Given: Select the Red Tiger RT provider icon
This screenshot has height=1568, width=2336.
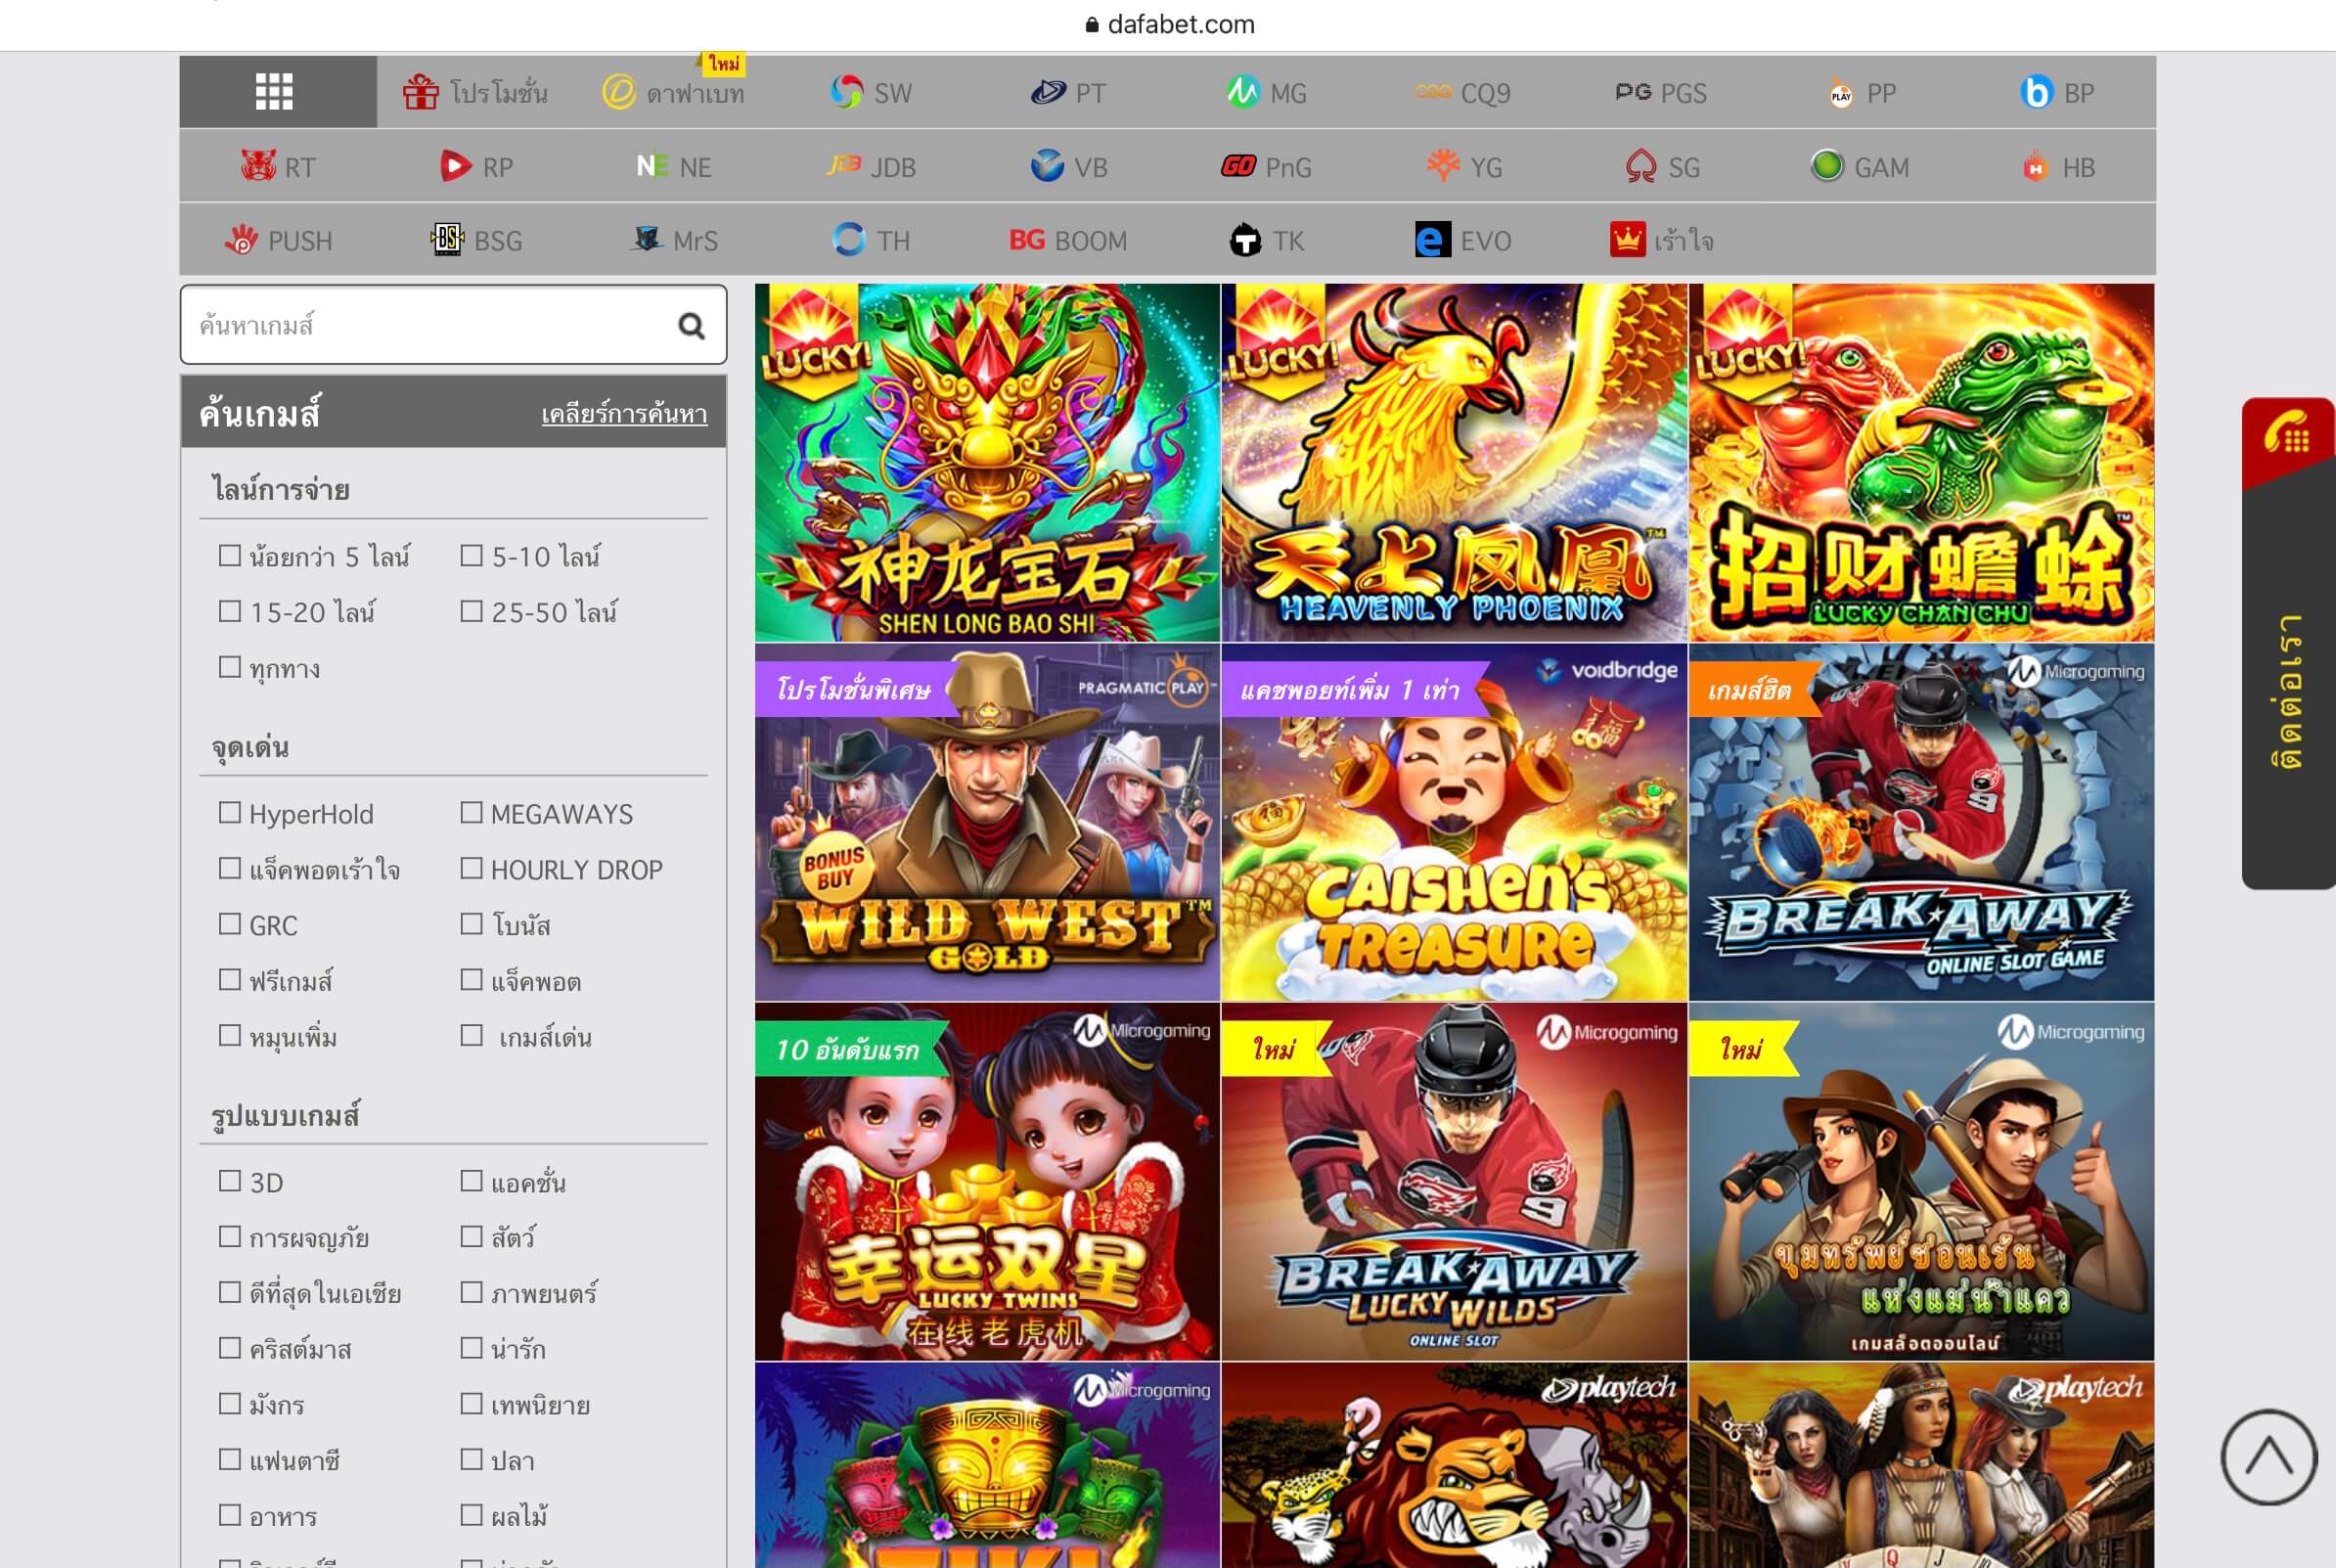Looking at the screenshot, I should coord(258,166).
